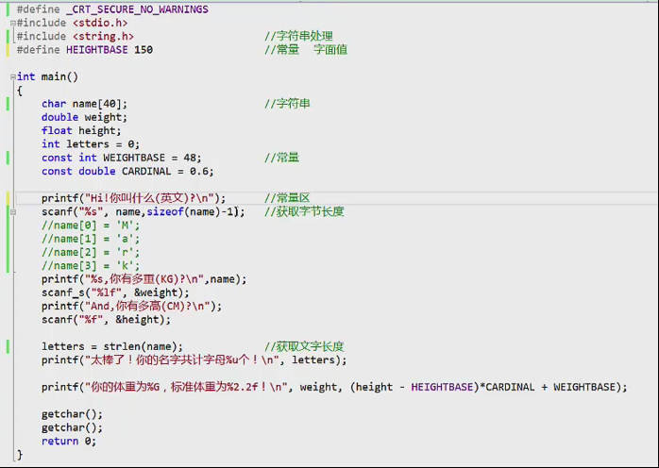Viewport: 659px width, 468px height.
Task: Collapse the main function outline block
Action: (12, 77)
